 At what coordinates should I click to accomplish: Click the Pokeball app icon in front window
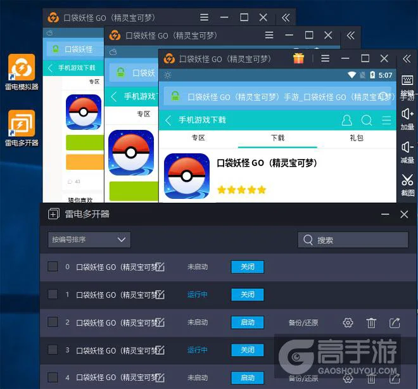tap(187, 176)
